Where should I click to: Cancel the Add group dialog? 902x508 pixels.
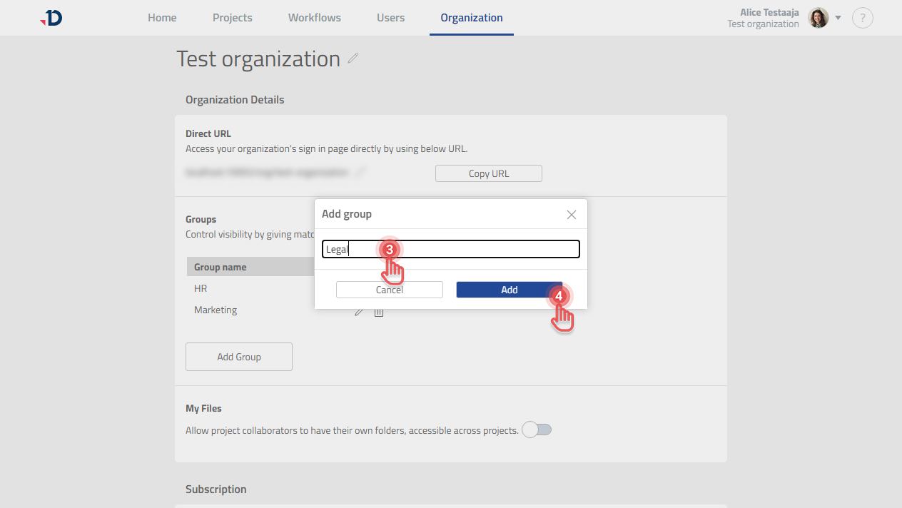point(389,290)
